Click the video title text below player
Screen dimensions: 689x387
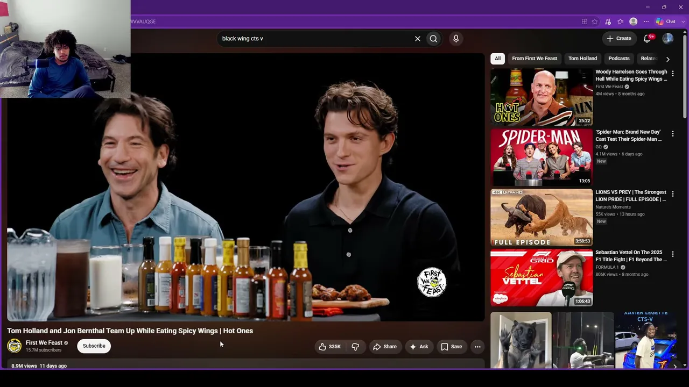pyautogui.click(x=130, y=331)
